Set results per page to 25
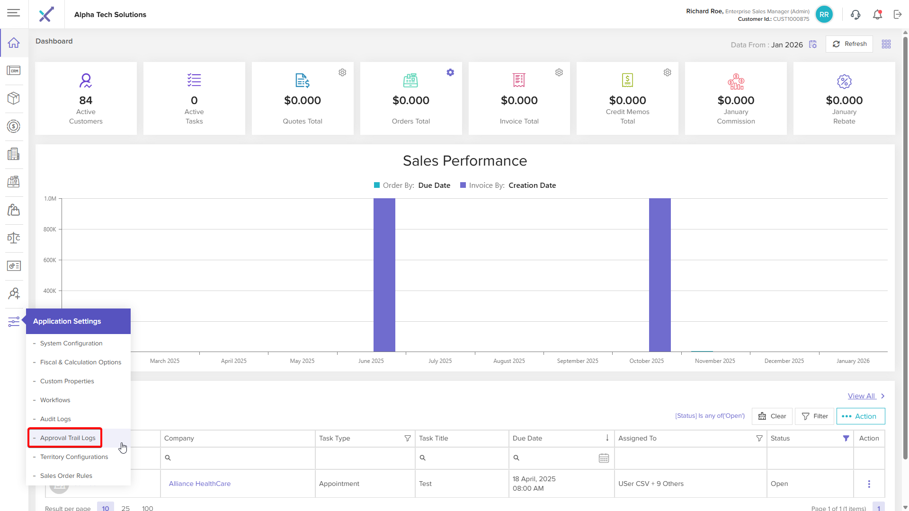This screenshot has width=909, height=511. 125,508
